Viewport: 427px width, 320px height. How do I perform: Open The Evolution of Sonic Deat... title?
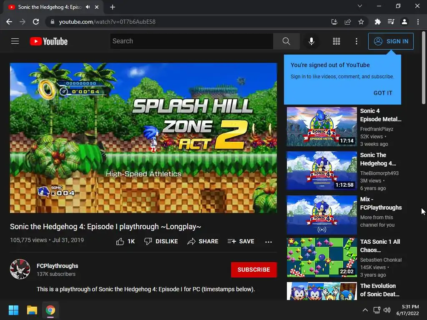[379, 290]
